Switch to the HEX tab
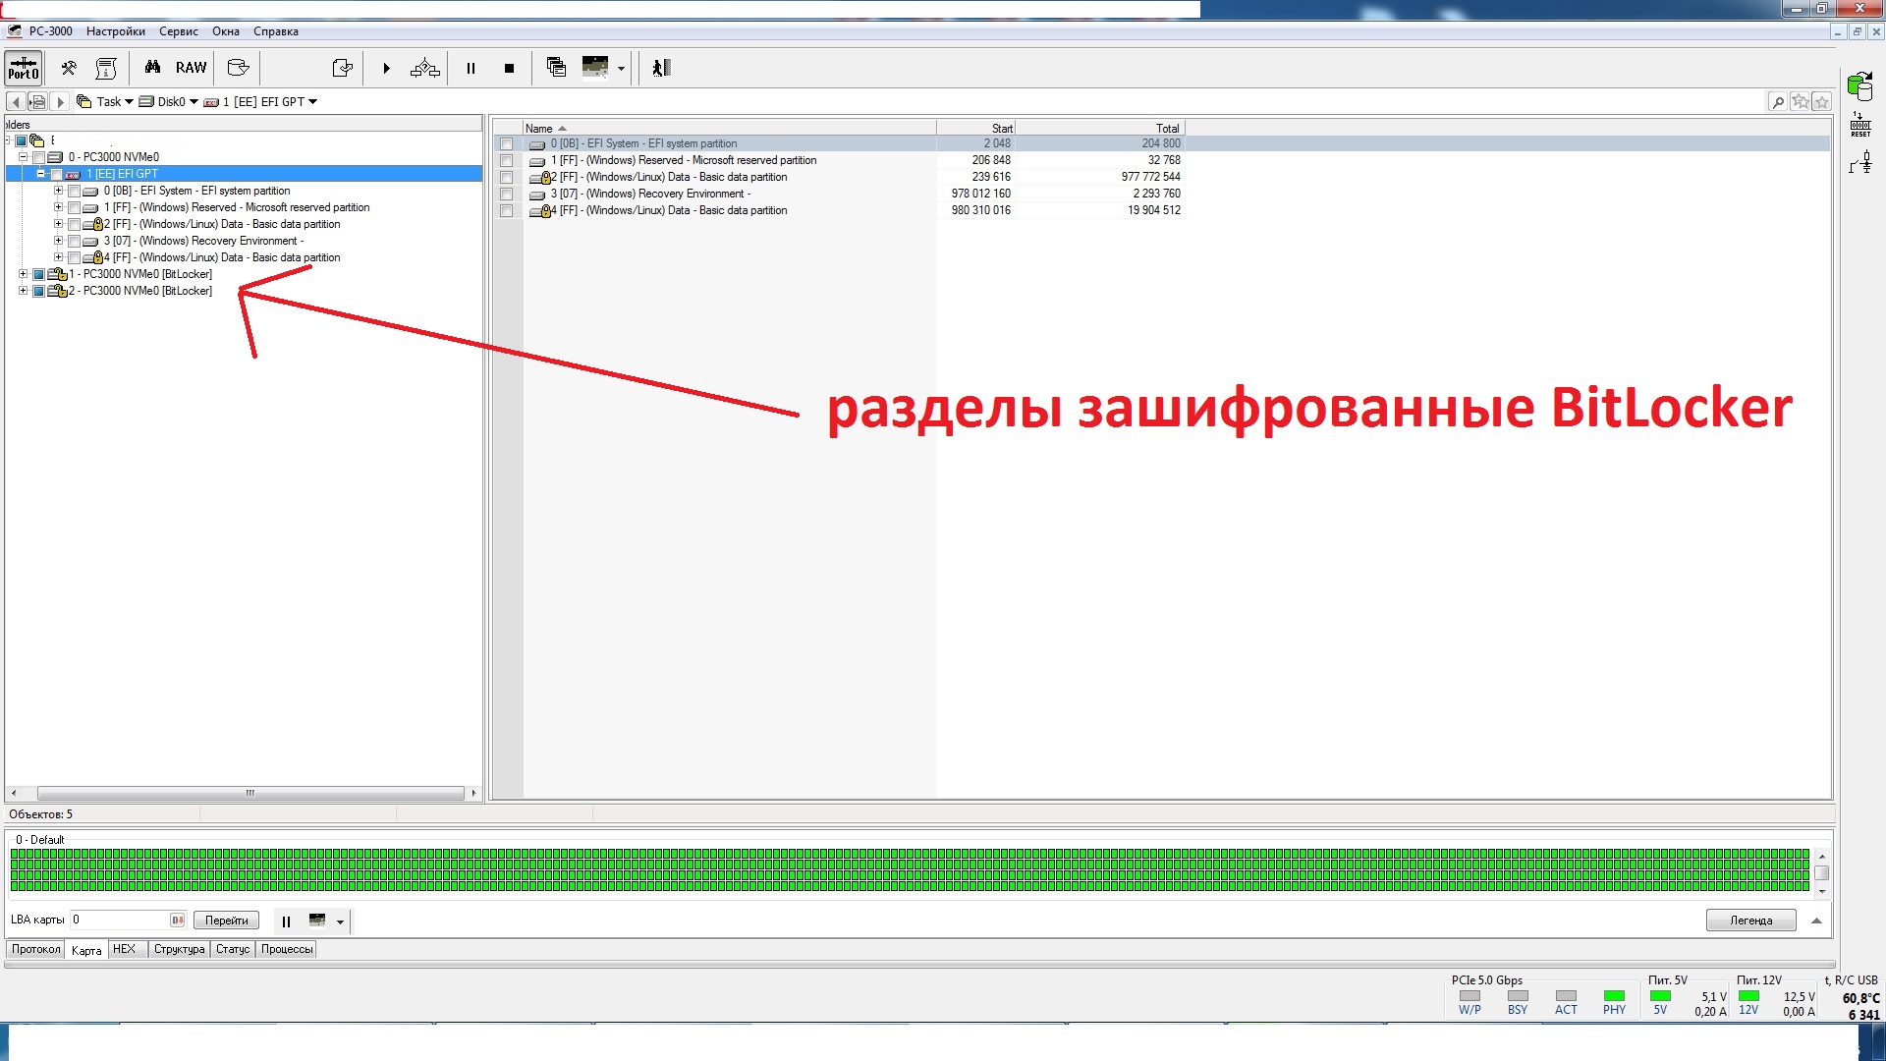Image resolution: width=1886 pixels, height=1061 pixels. [124, 950]
